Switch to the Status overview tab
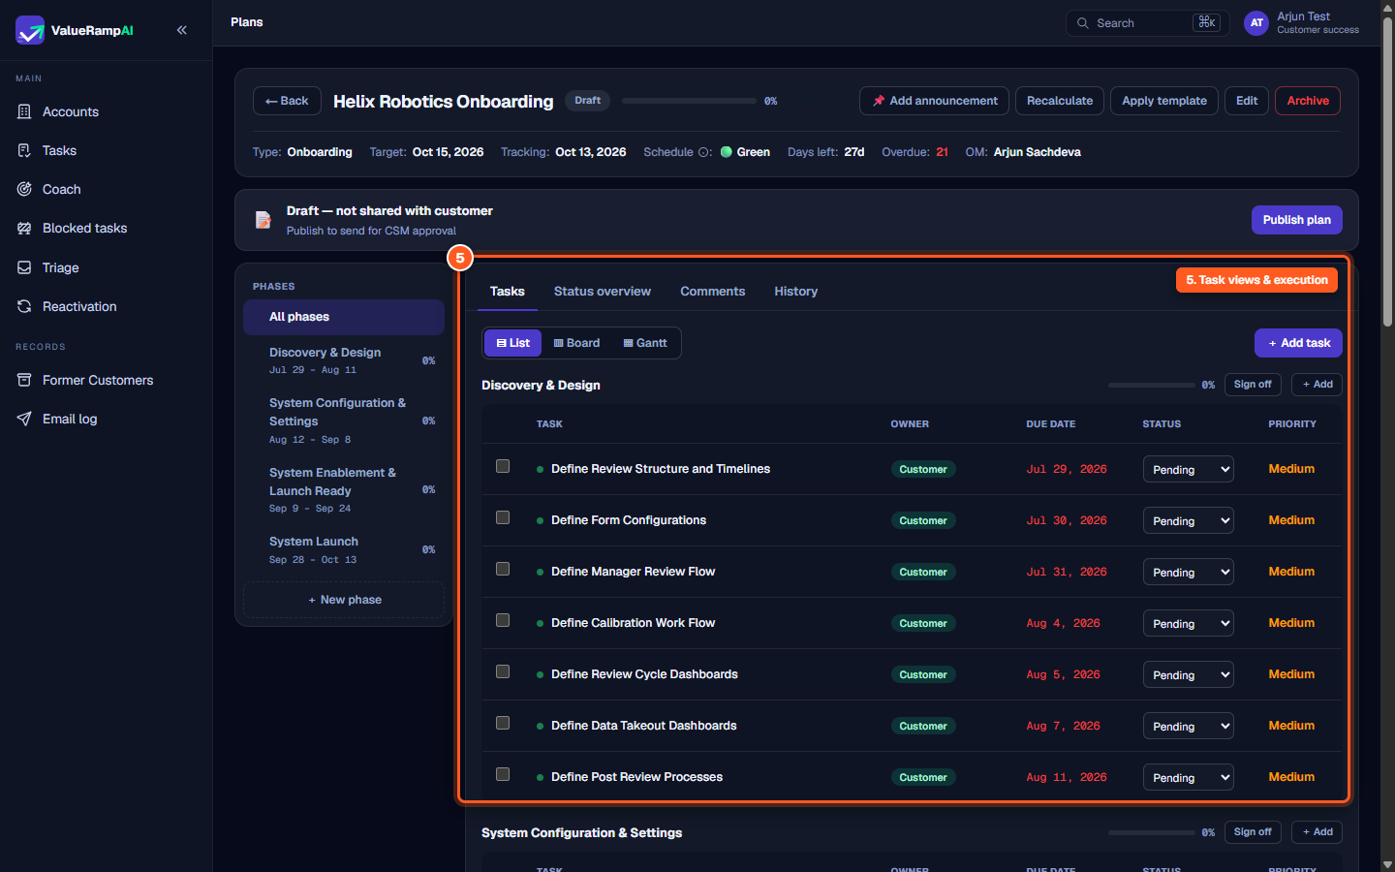This screenshot has width=1395, height=872. point(602,291)
